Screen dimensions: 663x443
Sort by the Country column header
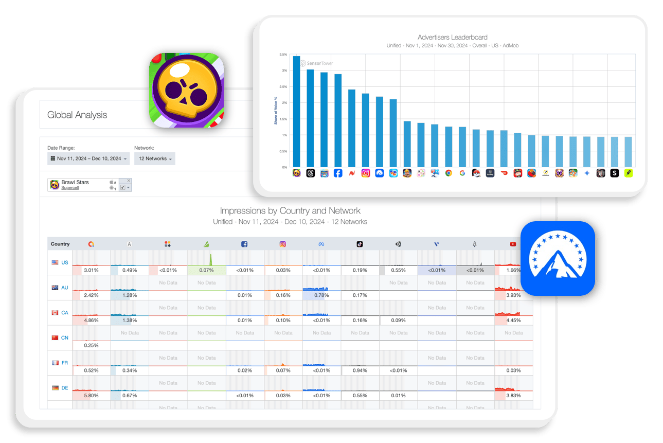[x=60, y=244]
